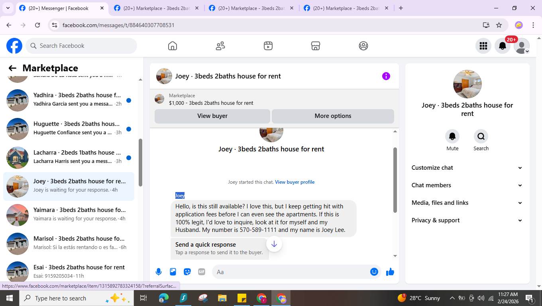
Task: Click the Search Facebook field
Action: point(81,46)
